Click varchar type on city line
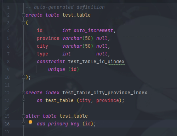 tap(72, 46)
